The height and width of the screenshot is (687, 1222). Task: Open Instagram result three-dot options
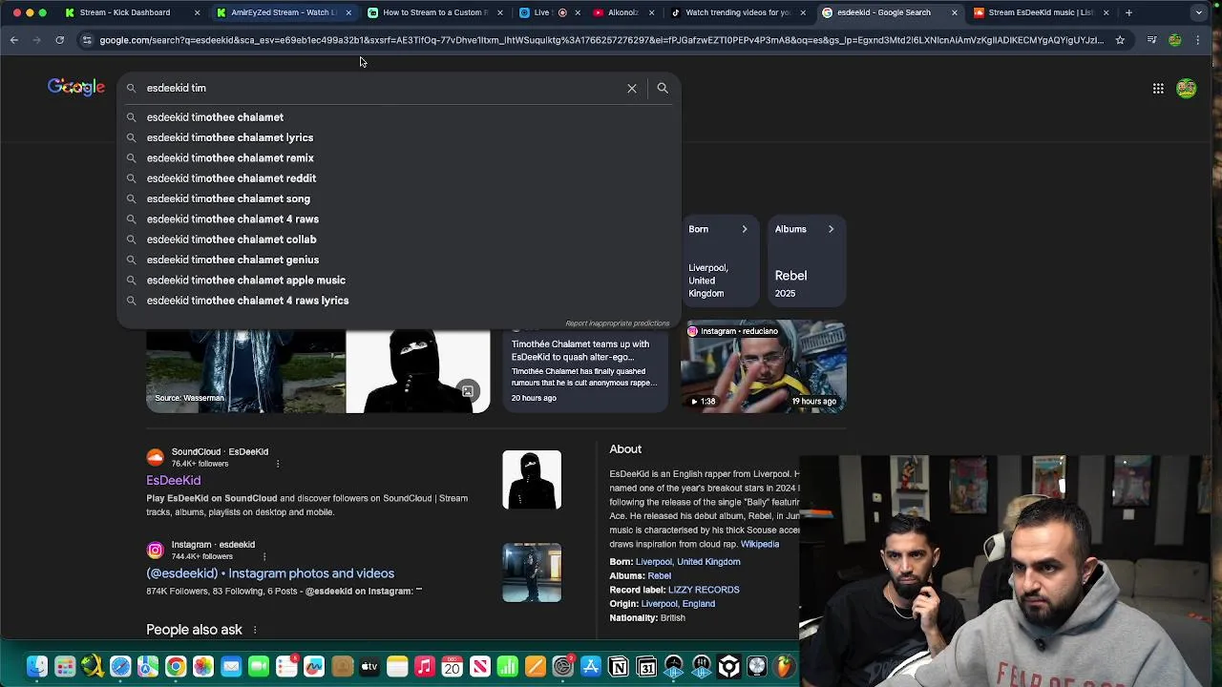click(x=263, y=556)
